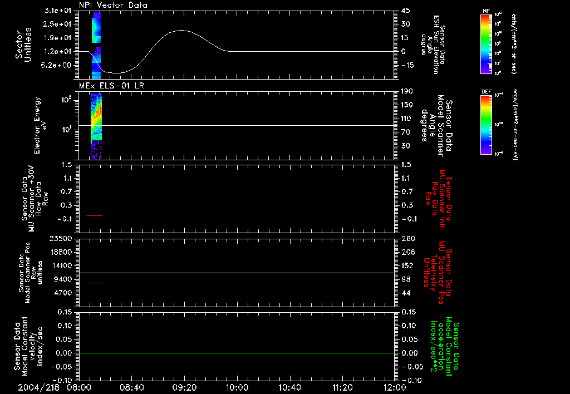Click the "10:00" time axis label
Viewport: 570px width, 394px height.
point(237,388)
